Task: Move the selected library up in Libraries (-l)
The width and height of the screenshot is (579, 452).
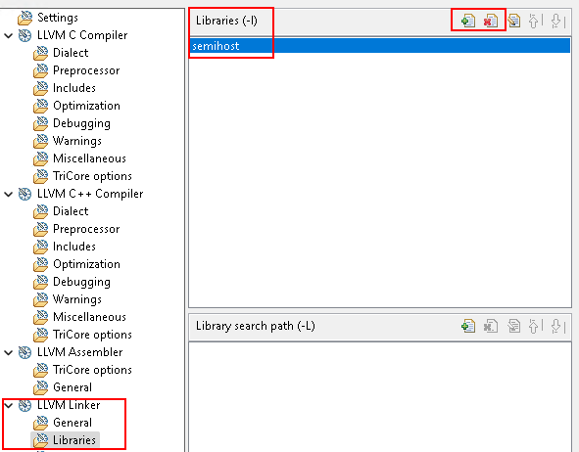Action: [x=534, y=21]
